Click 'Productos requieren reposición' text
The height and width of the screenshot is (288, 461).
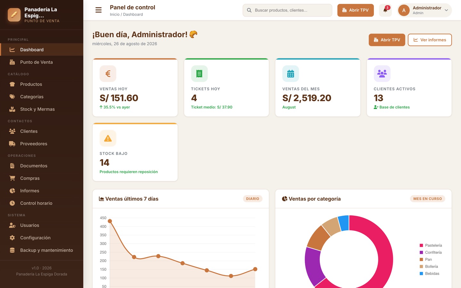click(129, 172)
